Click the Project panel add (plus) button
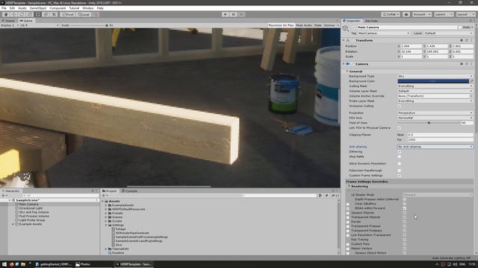This screenshot has height=268, width=478. point(104,195)
